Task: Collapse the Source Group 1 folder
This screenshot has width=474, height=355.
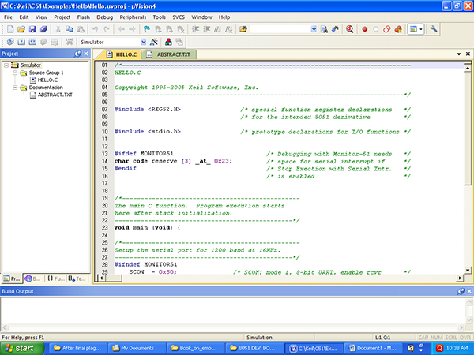Action: (x=15, y=73)
